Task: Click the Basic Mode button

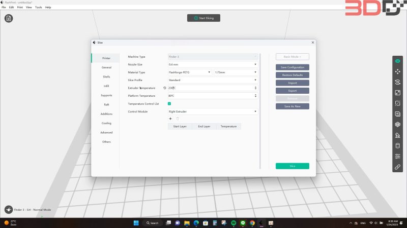Action: [x=292, y=57]
